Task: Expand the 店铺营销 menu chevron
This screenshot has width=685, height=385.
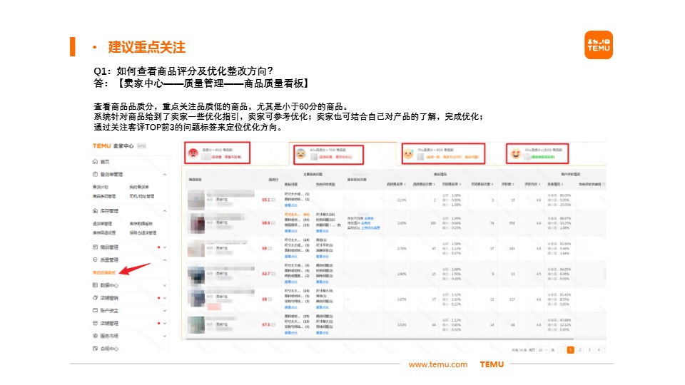Action: pyautogui.click(x=165, y=298)
